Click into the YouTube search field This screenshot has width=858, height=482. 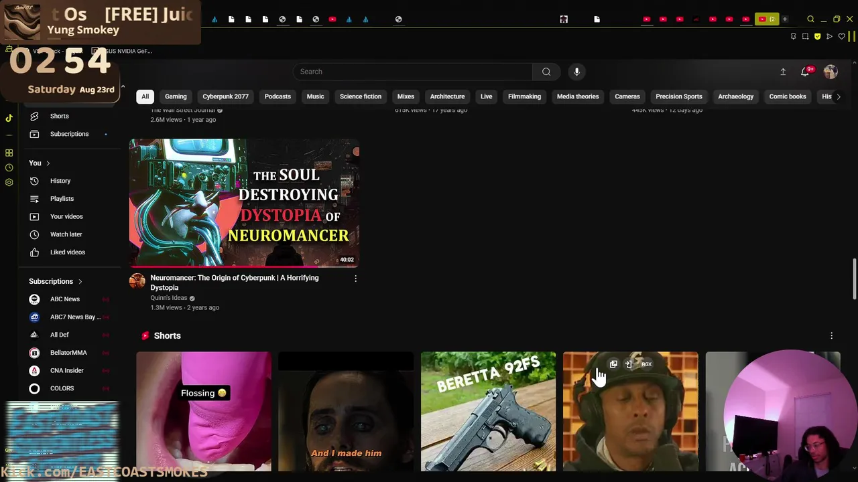click(x=412, y=72)
